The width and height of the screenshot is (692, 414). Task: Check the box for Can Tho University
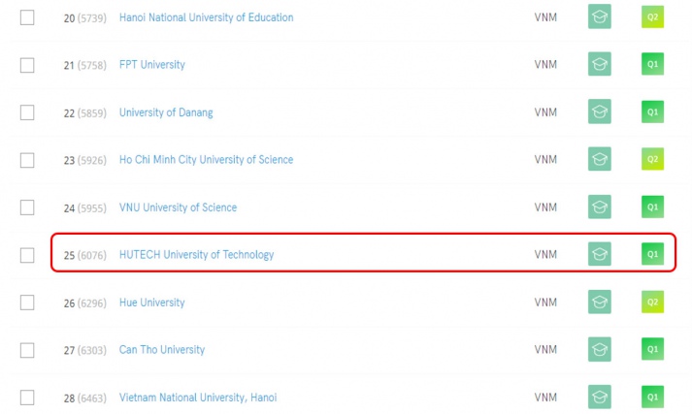27,350
